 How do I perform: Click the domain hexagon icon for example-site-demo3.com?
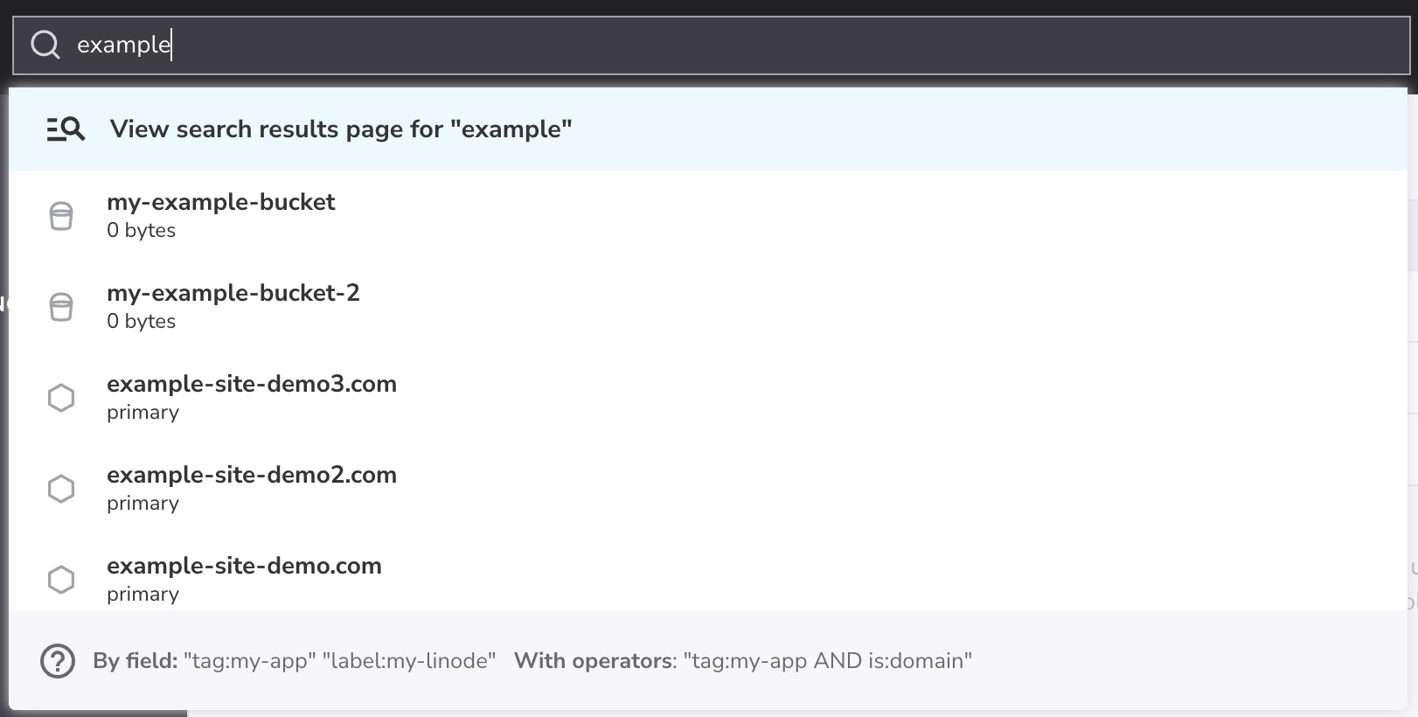coord(61,398)
